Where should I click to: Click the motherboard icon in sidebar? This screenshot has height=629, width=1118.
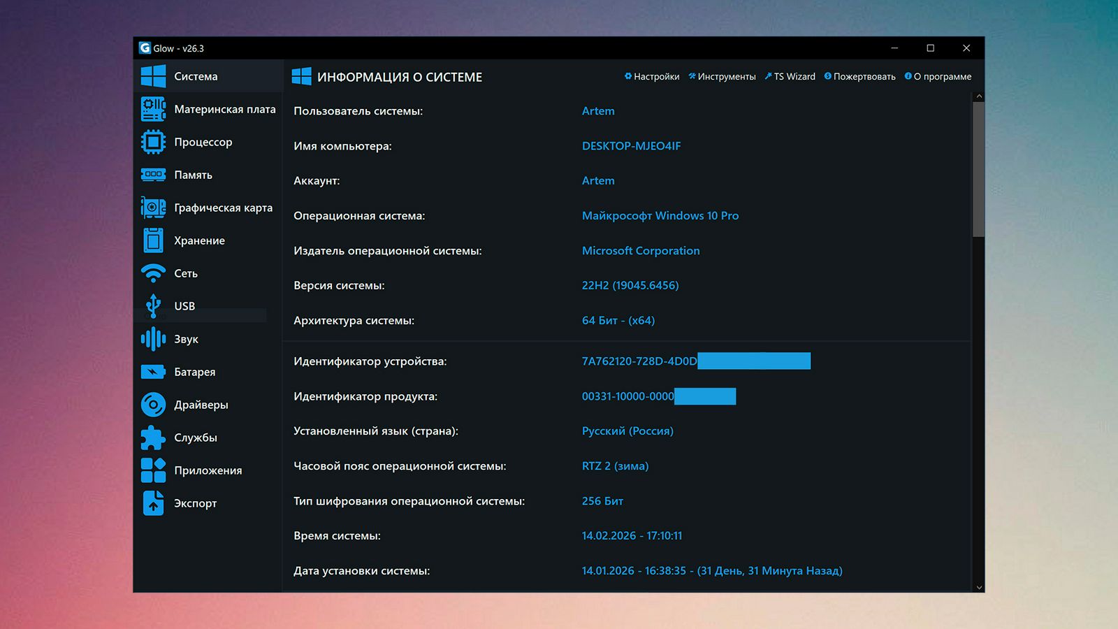(x=153, y=109)
